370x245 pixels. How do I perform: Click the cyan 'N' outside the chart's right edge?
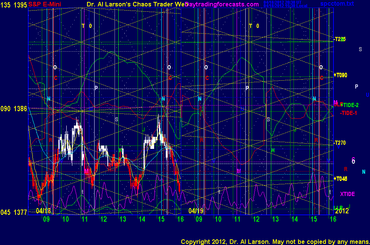[364, 172]
